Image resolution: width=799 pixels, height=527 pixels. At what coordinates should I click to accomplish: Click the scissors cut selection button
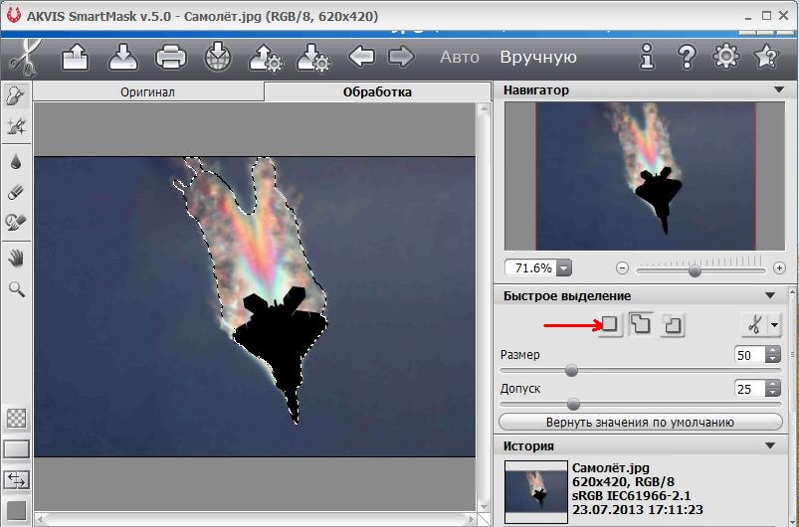753,324
